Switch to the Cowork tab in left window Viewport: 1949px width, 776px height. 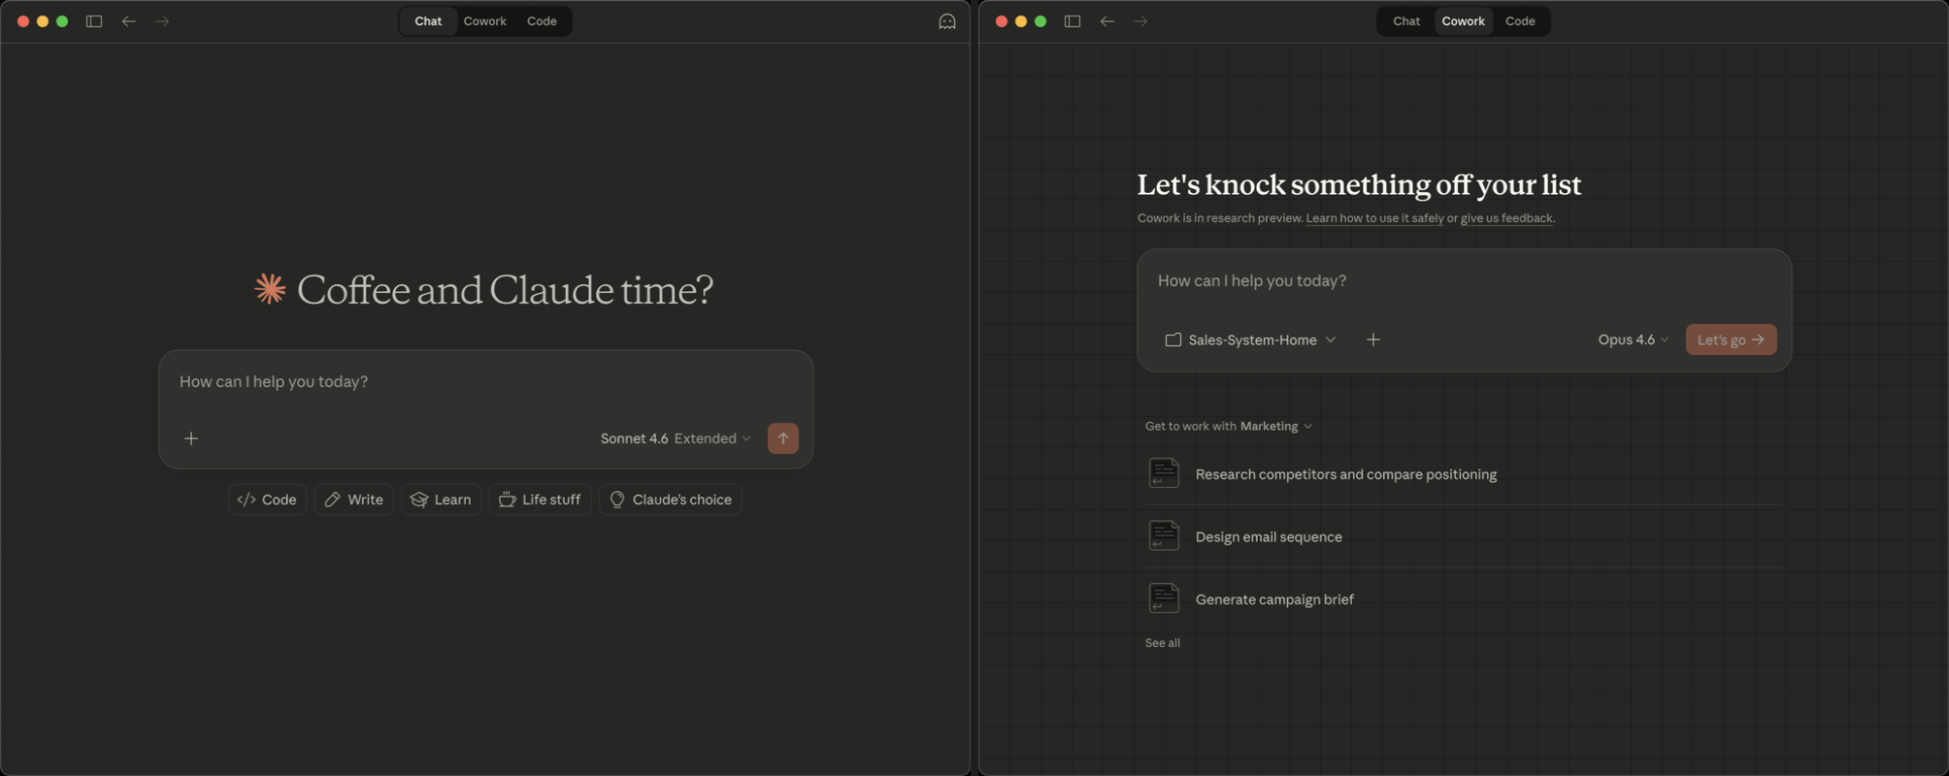[484, 21]
